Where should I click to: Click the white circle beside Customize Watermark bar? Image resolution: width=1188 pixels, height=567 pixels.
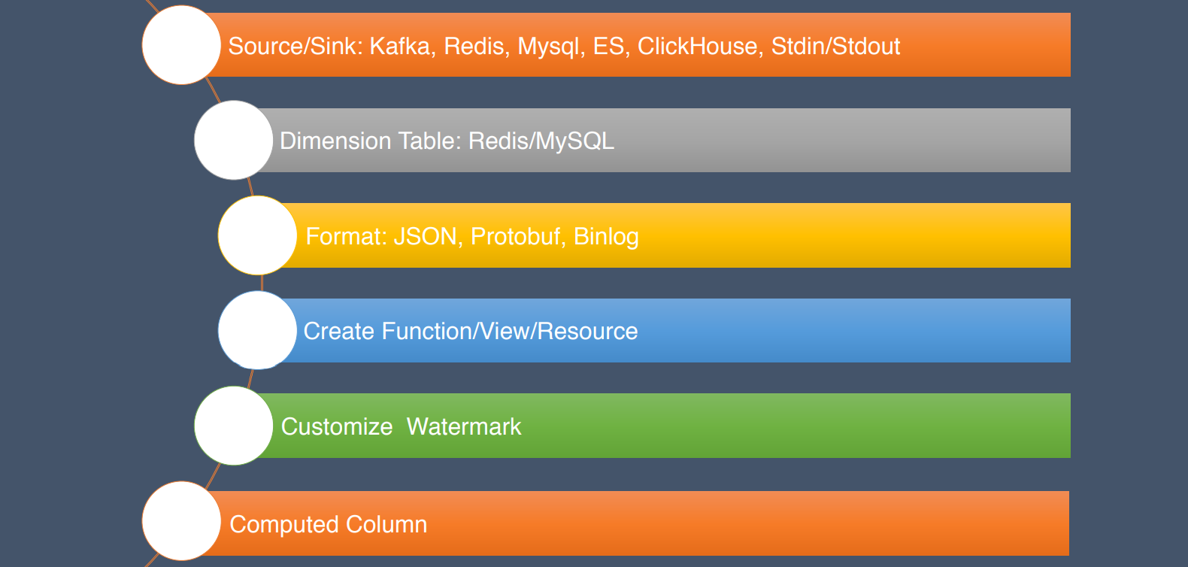point(234,426)
